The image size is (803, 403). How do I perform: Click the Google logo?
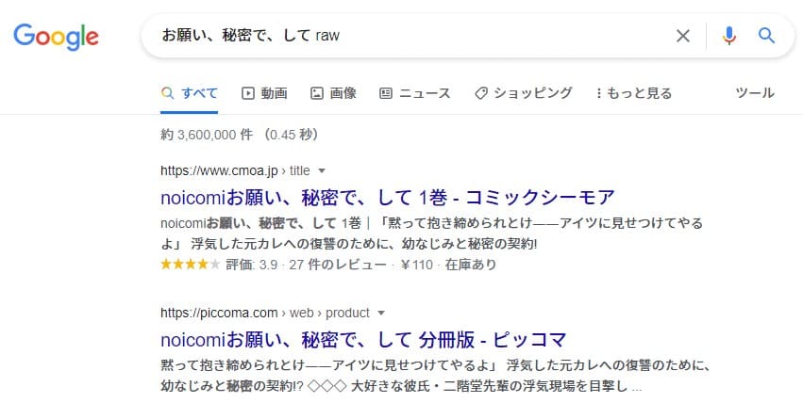click(56, 37)
